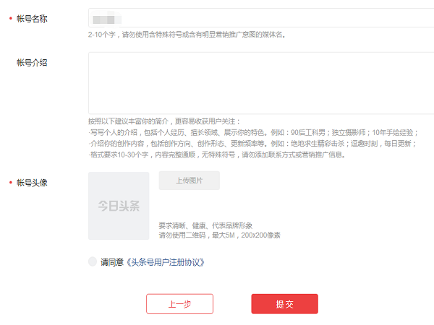Image resolution: width=434 pixels, height=325 pixels.
Task: Click the 帐号介绍 label
Action: coord(32,63)
